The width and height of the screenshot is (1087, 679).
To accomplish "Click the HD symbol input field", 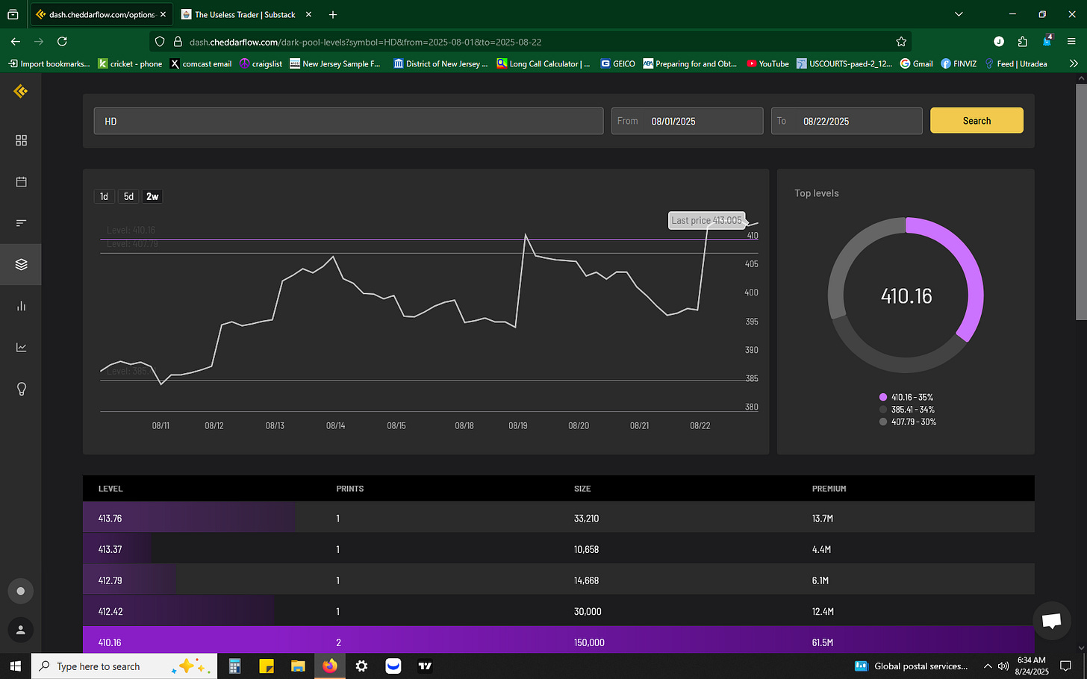I will click(349, 121).
